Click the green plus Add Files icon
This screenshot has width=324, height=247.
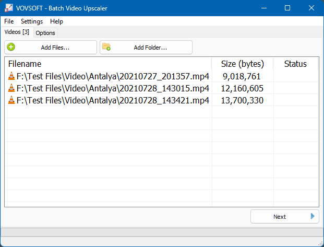click(11, 47)
